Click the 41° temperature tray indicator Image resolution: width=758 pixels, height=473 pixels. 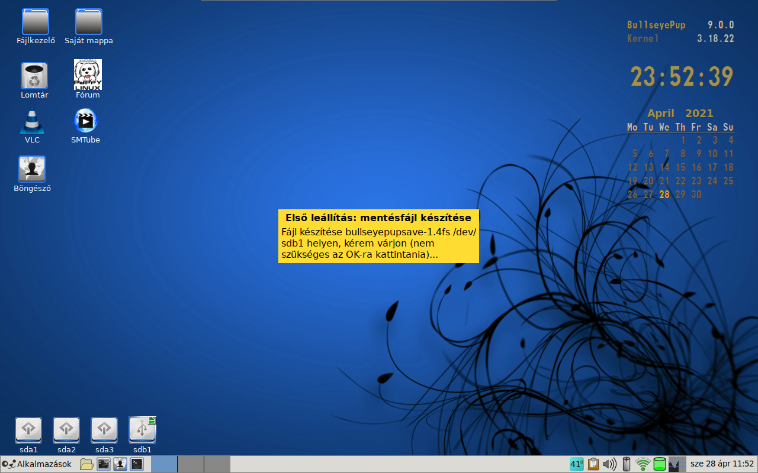click(x=577, y=464)
